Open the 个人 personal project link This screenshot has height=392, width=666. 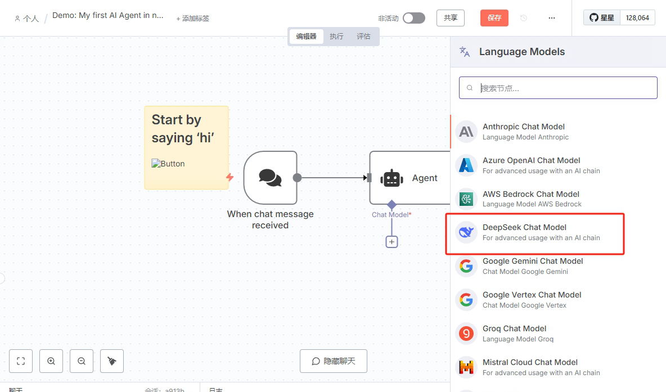click(27, 19)
